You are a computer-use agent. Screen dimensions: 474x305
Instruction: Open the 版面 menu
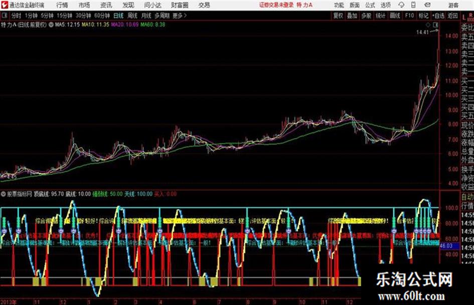click(x=354, y=5)
